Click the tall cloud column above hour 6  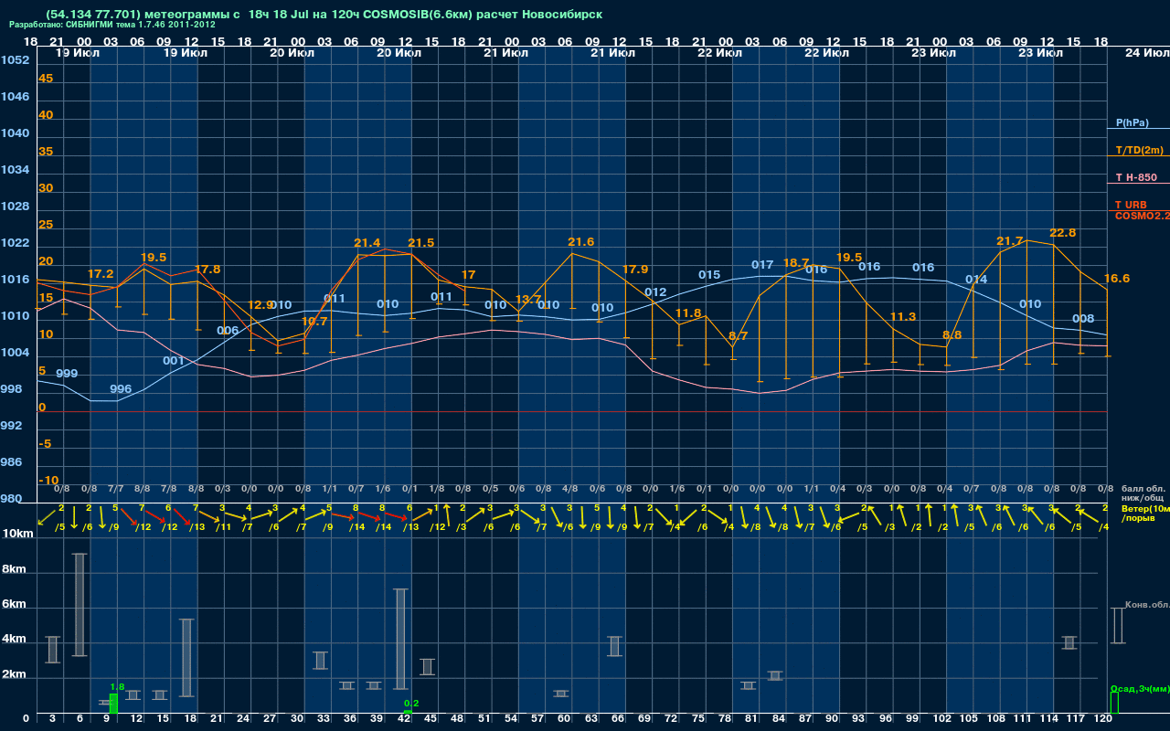pos(80,605)
